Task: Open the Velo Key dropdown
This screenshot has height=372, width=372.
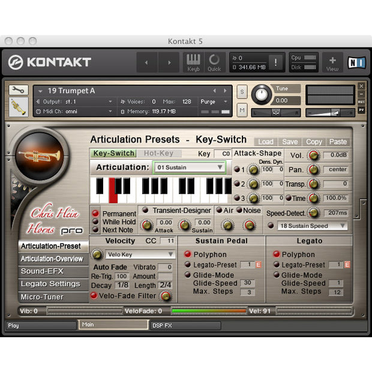Action: coord(140,254)
